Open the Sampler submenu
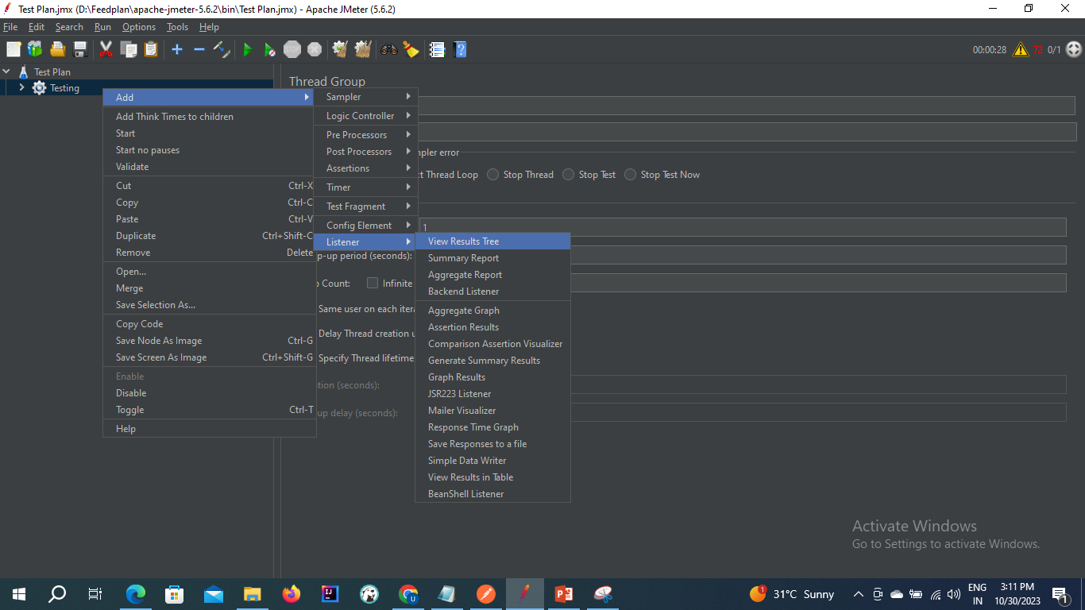 tap(365, 97)
